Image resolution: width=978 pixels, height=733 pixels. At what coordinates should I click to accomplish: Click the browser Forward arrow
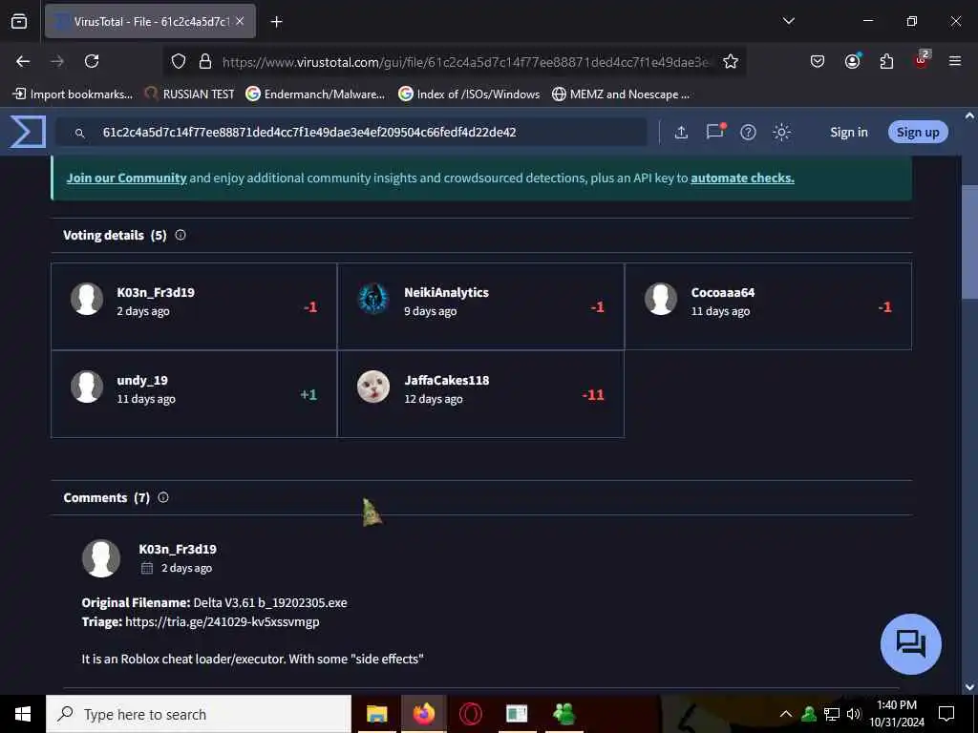pyautogui.click(x=57, y=61)
